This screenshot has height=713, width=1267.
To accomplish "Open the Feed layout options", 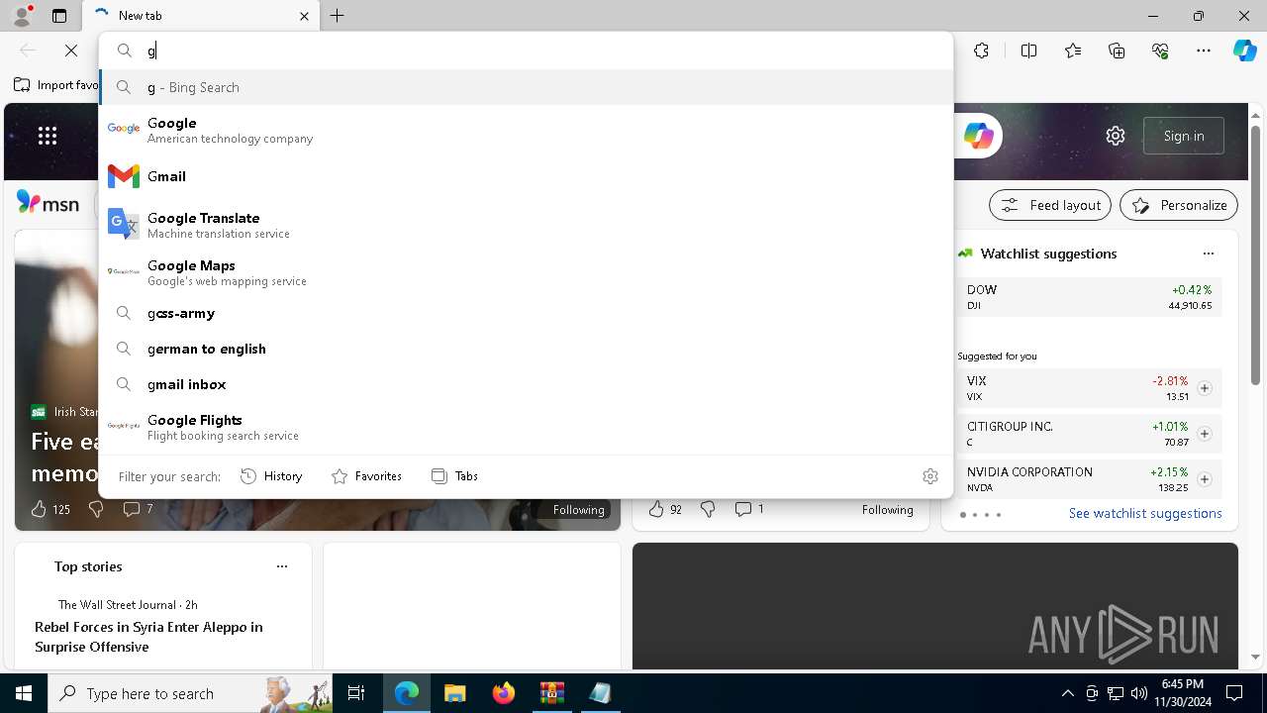I will coord(1050,205).
